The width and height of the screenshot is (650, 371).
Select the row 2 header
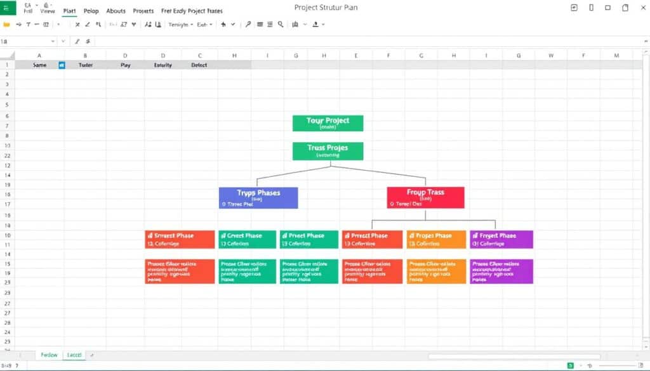point(7,75)
